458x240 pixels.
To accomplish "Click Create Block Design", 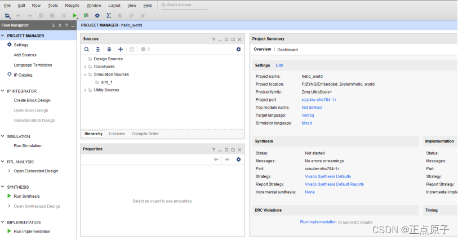I will coord(32,100).
